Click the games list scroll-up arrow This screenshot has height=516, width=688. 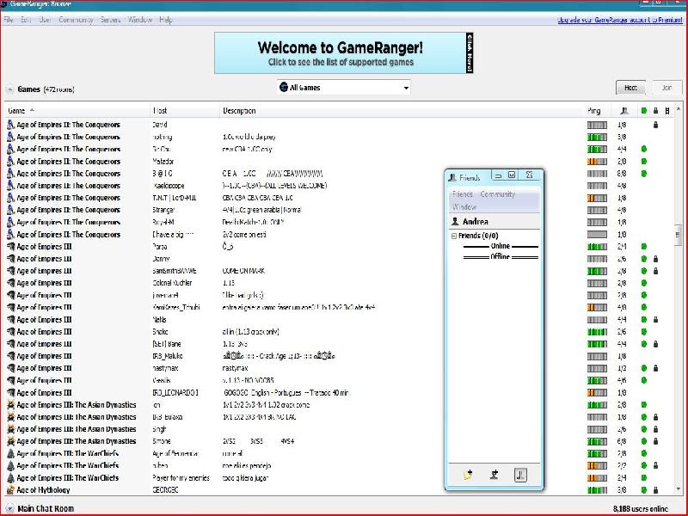679,109
